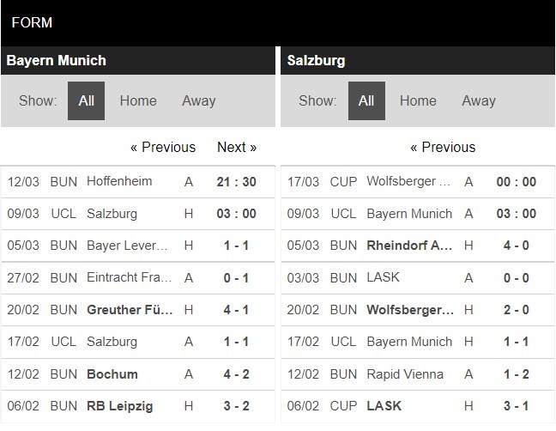Viewport: 556px width, 431px height.
Task: Select the All filter for Bayern Munich
Action: point(86,100)
